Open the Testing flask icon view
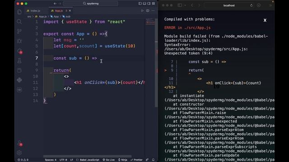 [x=19, y=61]
